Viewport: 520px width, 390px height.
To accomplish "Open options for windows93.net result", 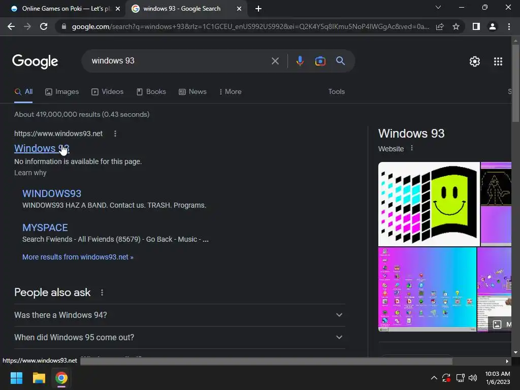I will point(115,134).
